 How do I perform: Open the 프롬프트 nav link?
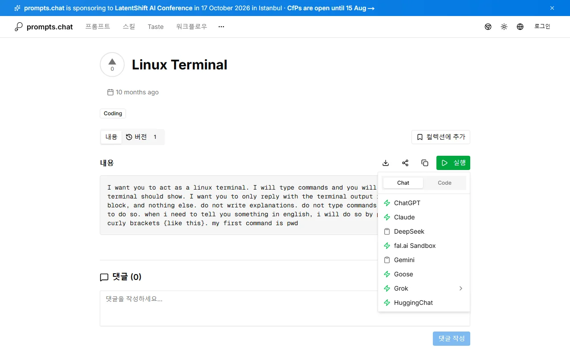pyautogui.click(x=98, y=27)
